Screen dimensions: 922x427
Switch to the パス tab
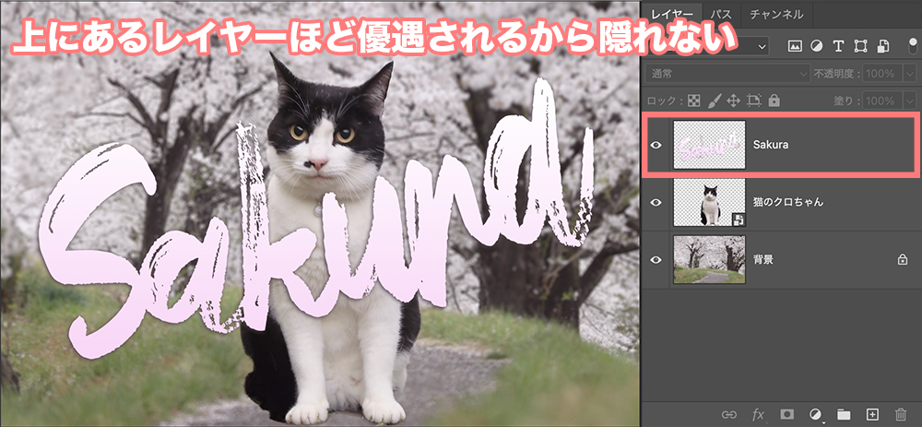tap(721, 14)
